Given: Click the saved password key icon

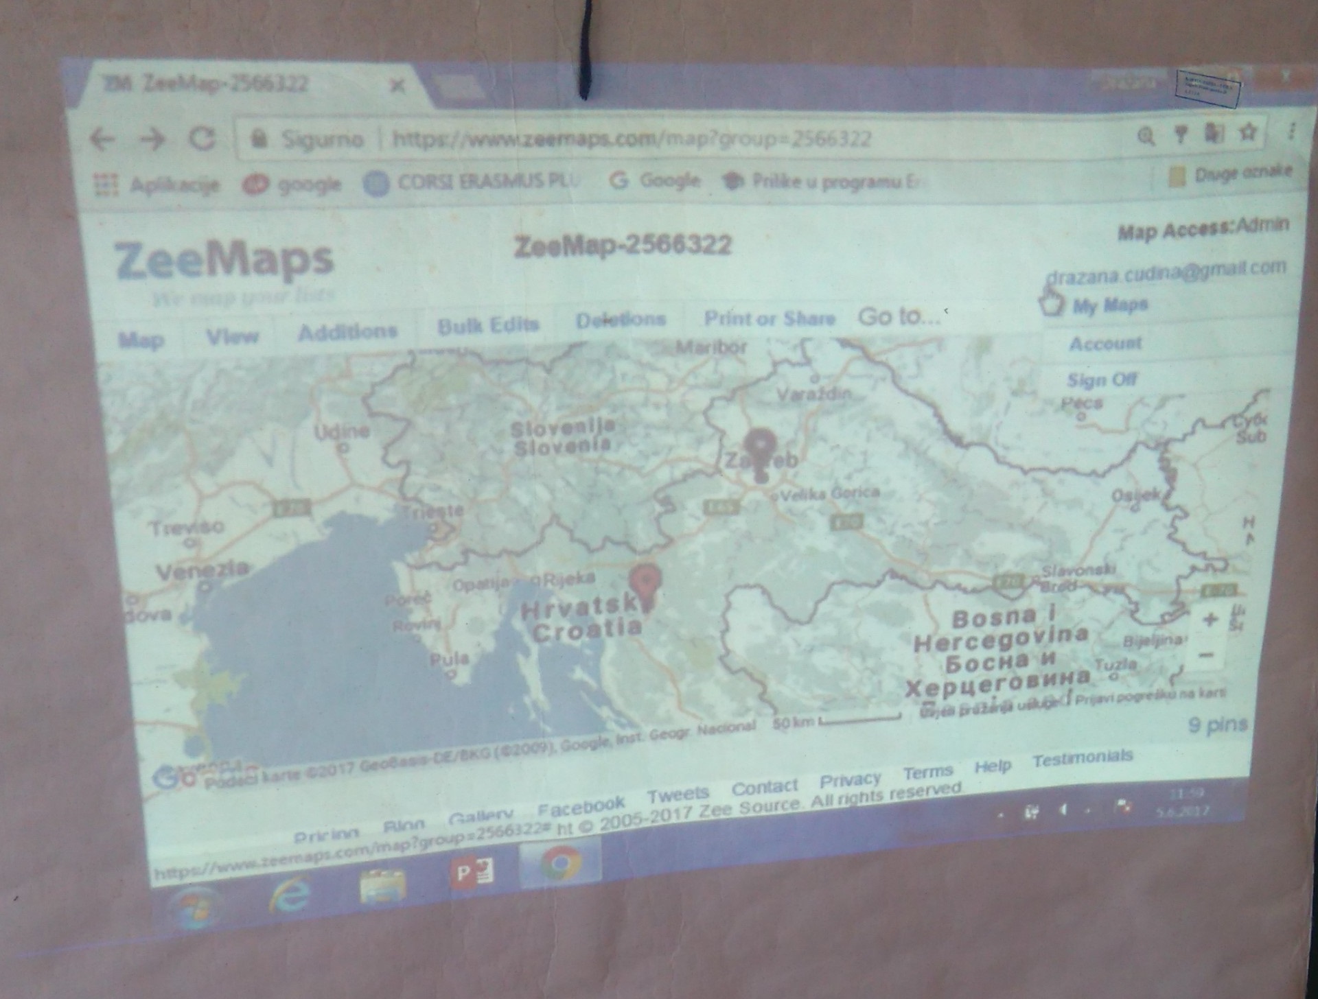Looking at the screenshot, I should coord(1181,134).
